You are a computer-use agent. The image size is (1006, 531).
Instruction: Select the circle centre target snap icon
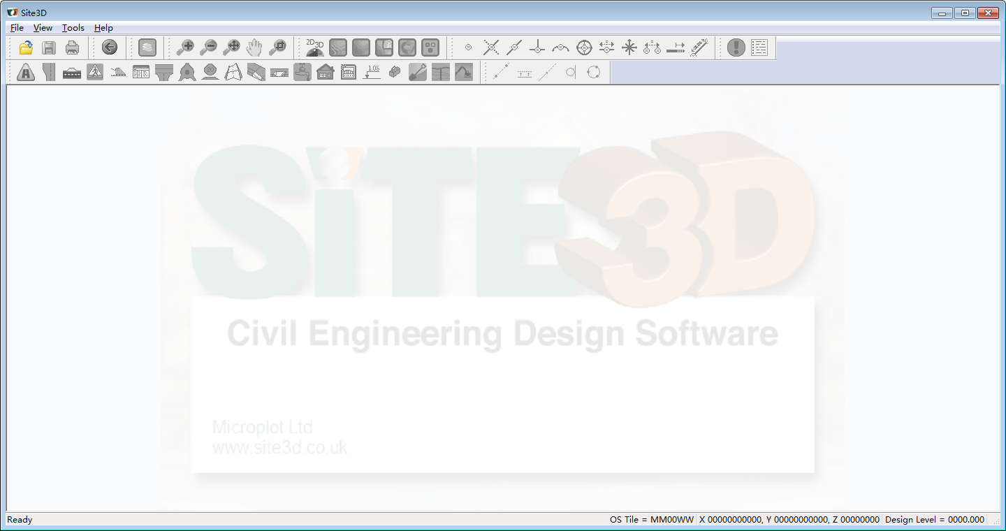click(x=584, y=48)
